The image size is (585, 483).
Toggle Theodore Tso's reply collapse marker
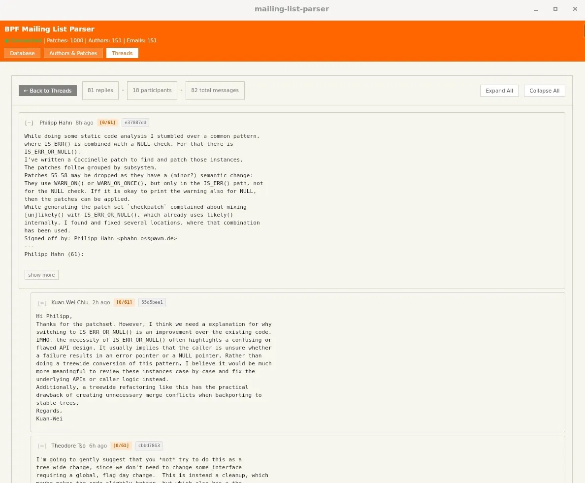tap(42, 446)
